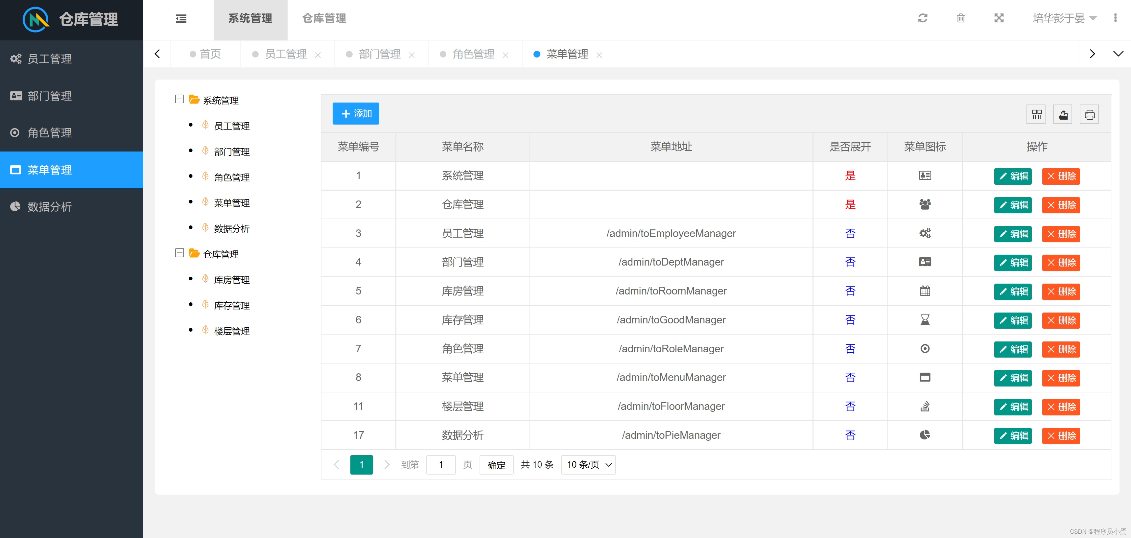Toggle fullscreen with the expand icon
This screenshot has height=538, width=1131.
[999, 18]
